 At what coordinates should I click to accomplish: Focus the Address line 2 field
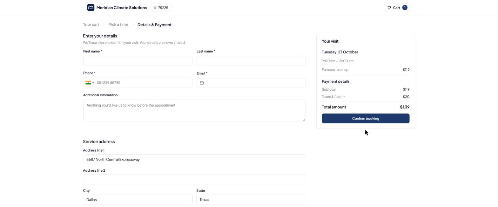(x=194, y=179)
